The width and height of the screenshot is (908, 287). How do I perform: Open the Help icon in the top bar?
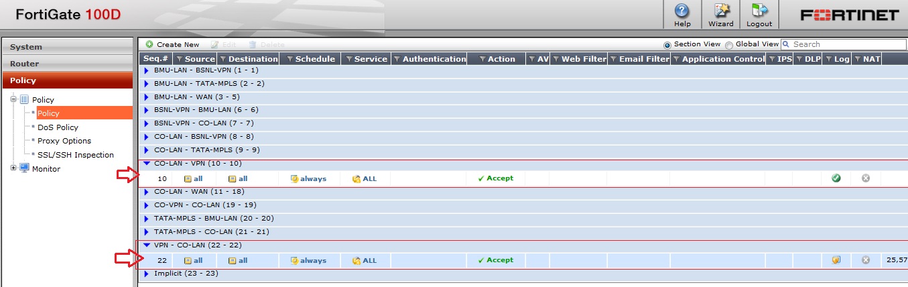pos(682,11)
